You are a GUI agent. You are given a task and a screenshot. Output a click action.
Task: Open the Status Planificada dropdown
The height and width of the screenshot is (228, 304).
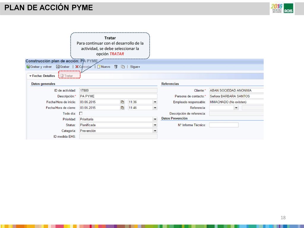(155, 125)
